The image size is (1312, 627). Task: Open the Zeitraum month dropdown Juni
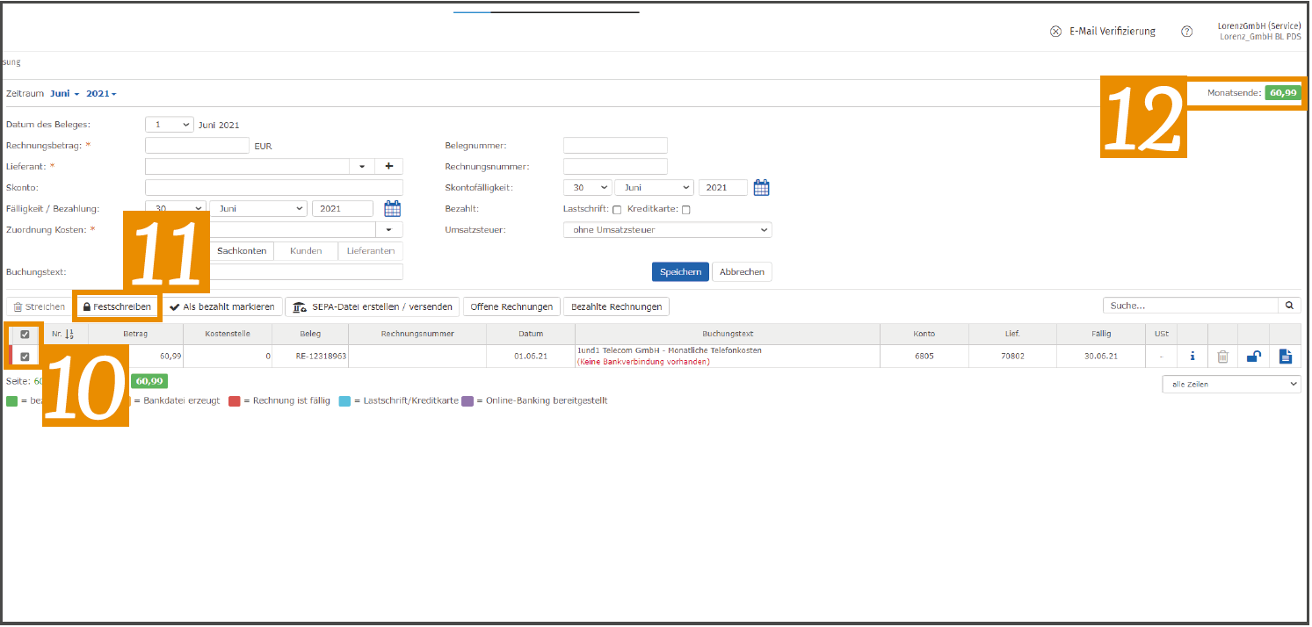click(x=65, y=93)
